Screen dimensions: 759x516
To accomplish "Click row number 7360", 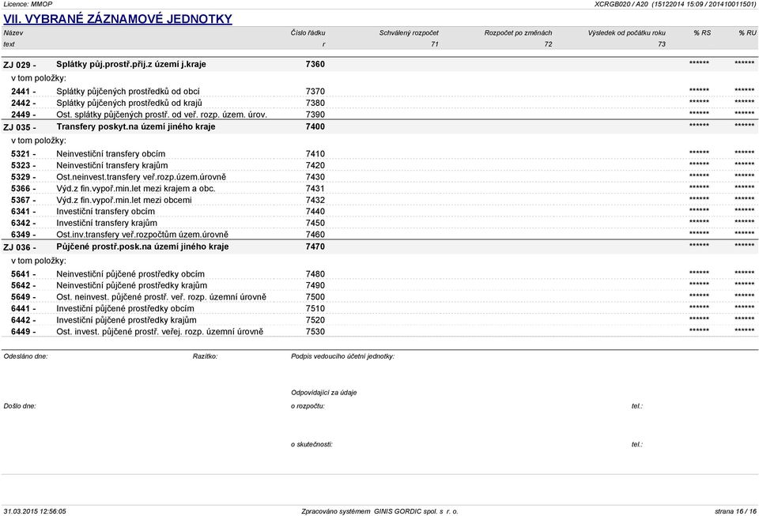I will (315, 64).
